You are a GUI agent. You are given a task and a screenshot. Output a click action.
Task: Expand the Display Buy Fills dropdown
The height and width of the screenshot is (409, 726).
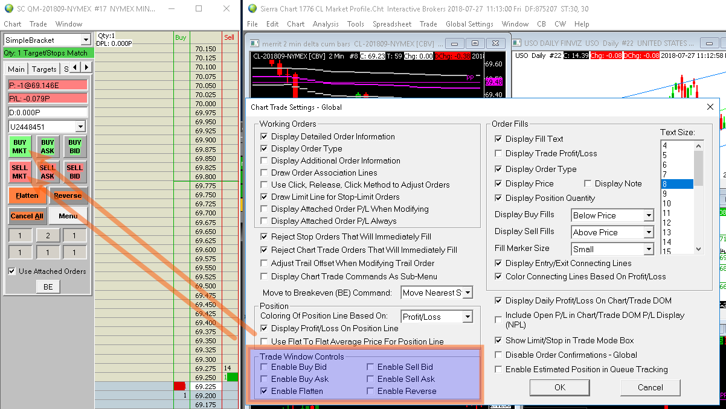coord(648,215)
